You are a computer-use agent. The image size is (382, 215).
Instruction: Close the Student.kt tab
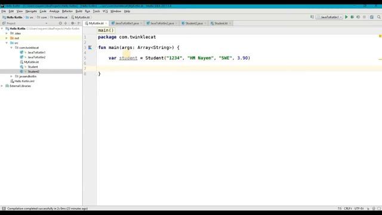point(230,23)
